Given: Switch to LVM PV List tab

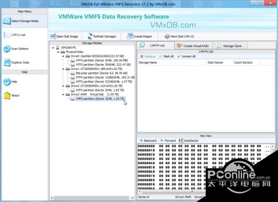Looking at the screenshot, I should [156, 45].
